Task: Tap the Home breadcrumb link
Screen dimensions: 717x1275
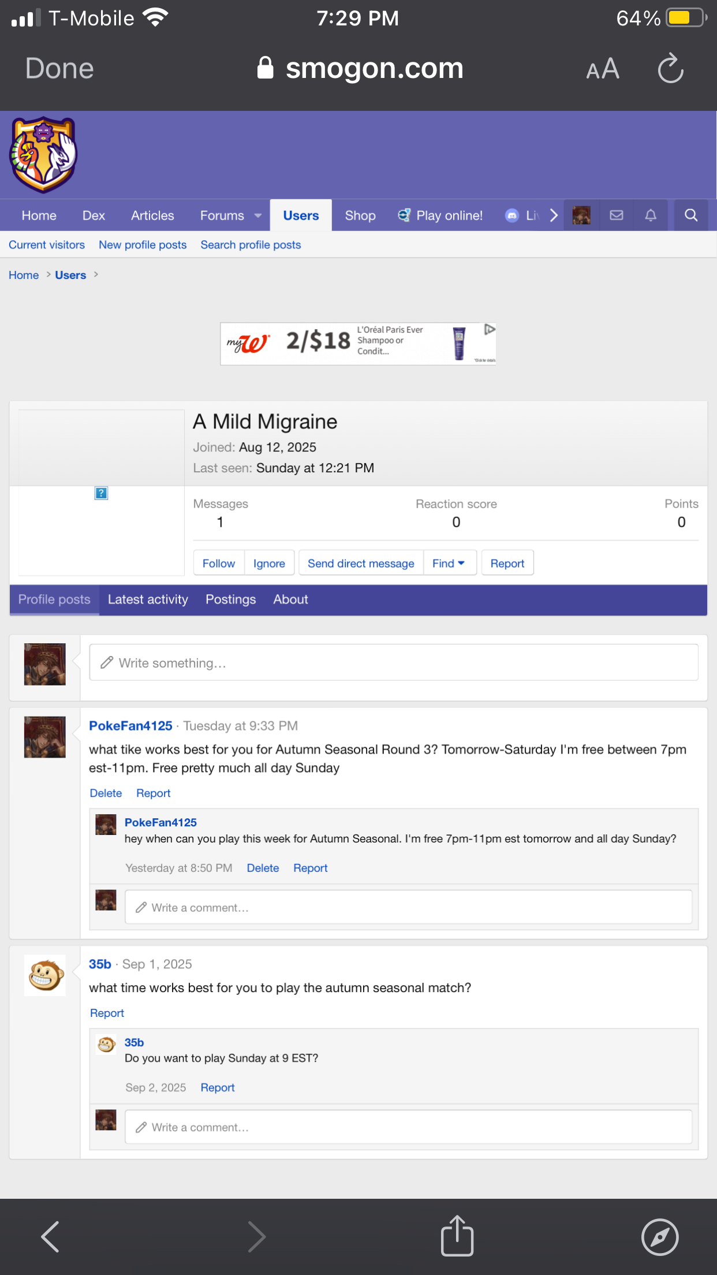Action: [x=24, y=275]
